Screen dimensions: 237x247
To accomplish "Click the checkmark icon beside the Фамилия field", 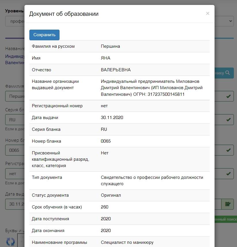I will (x=229, y=96).
